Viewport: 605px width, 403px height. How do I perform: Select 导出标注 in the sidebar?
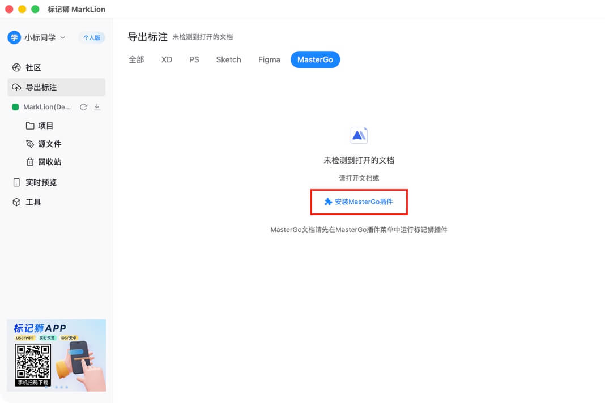pyautogui.click(x=56, y=87)
